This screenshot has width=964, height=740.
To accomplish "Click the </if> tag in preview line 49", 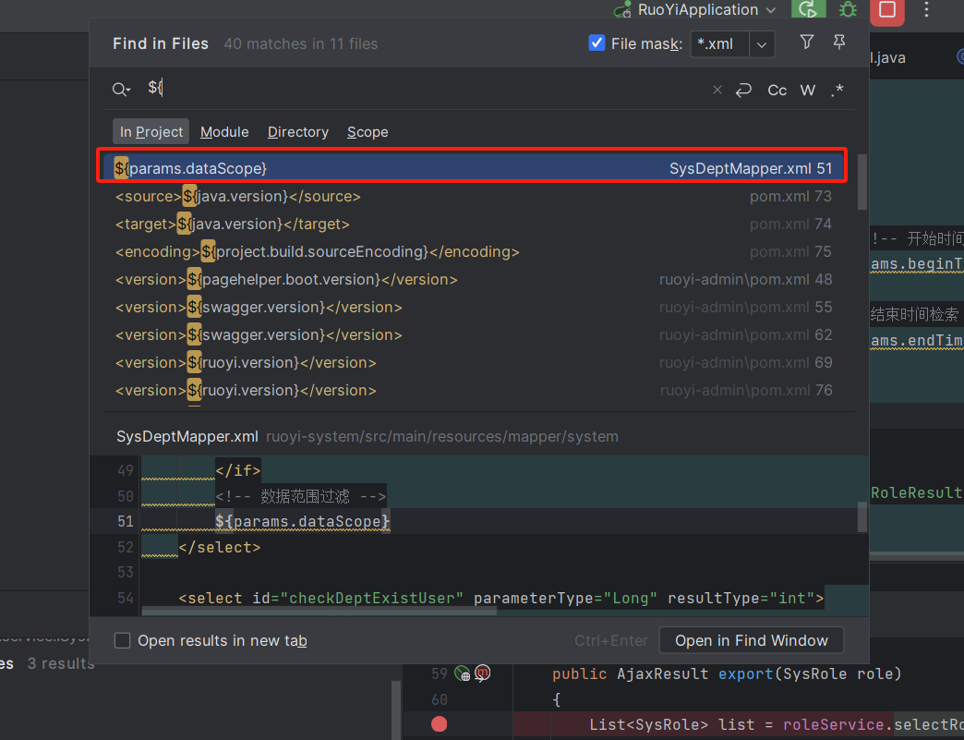I will [x=238, y=470].
